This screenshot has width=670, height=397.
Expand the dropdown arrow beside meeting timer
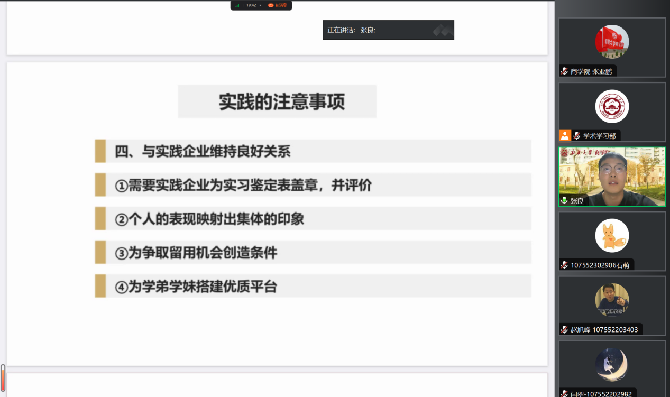[260, 5]
